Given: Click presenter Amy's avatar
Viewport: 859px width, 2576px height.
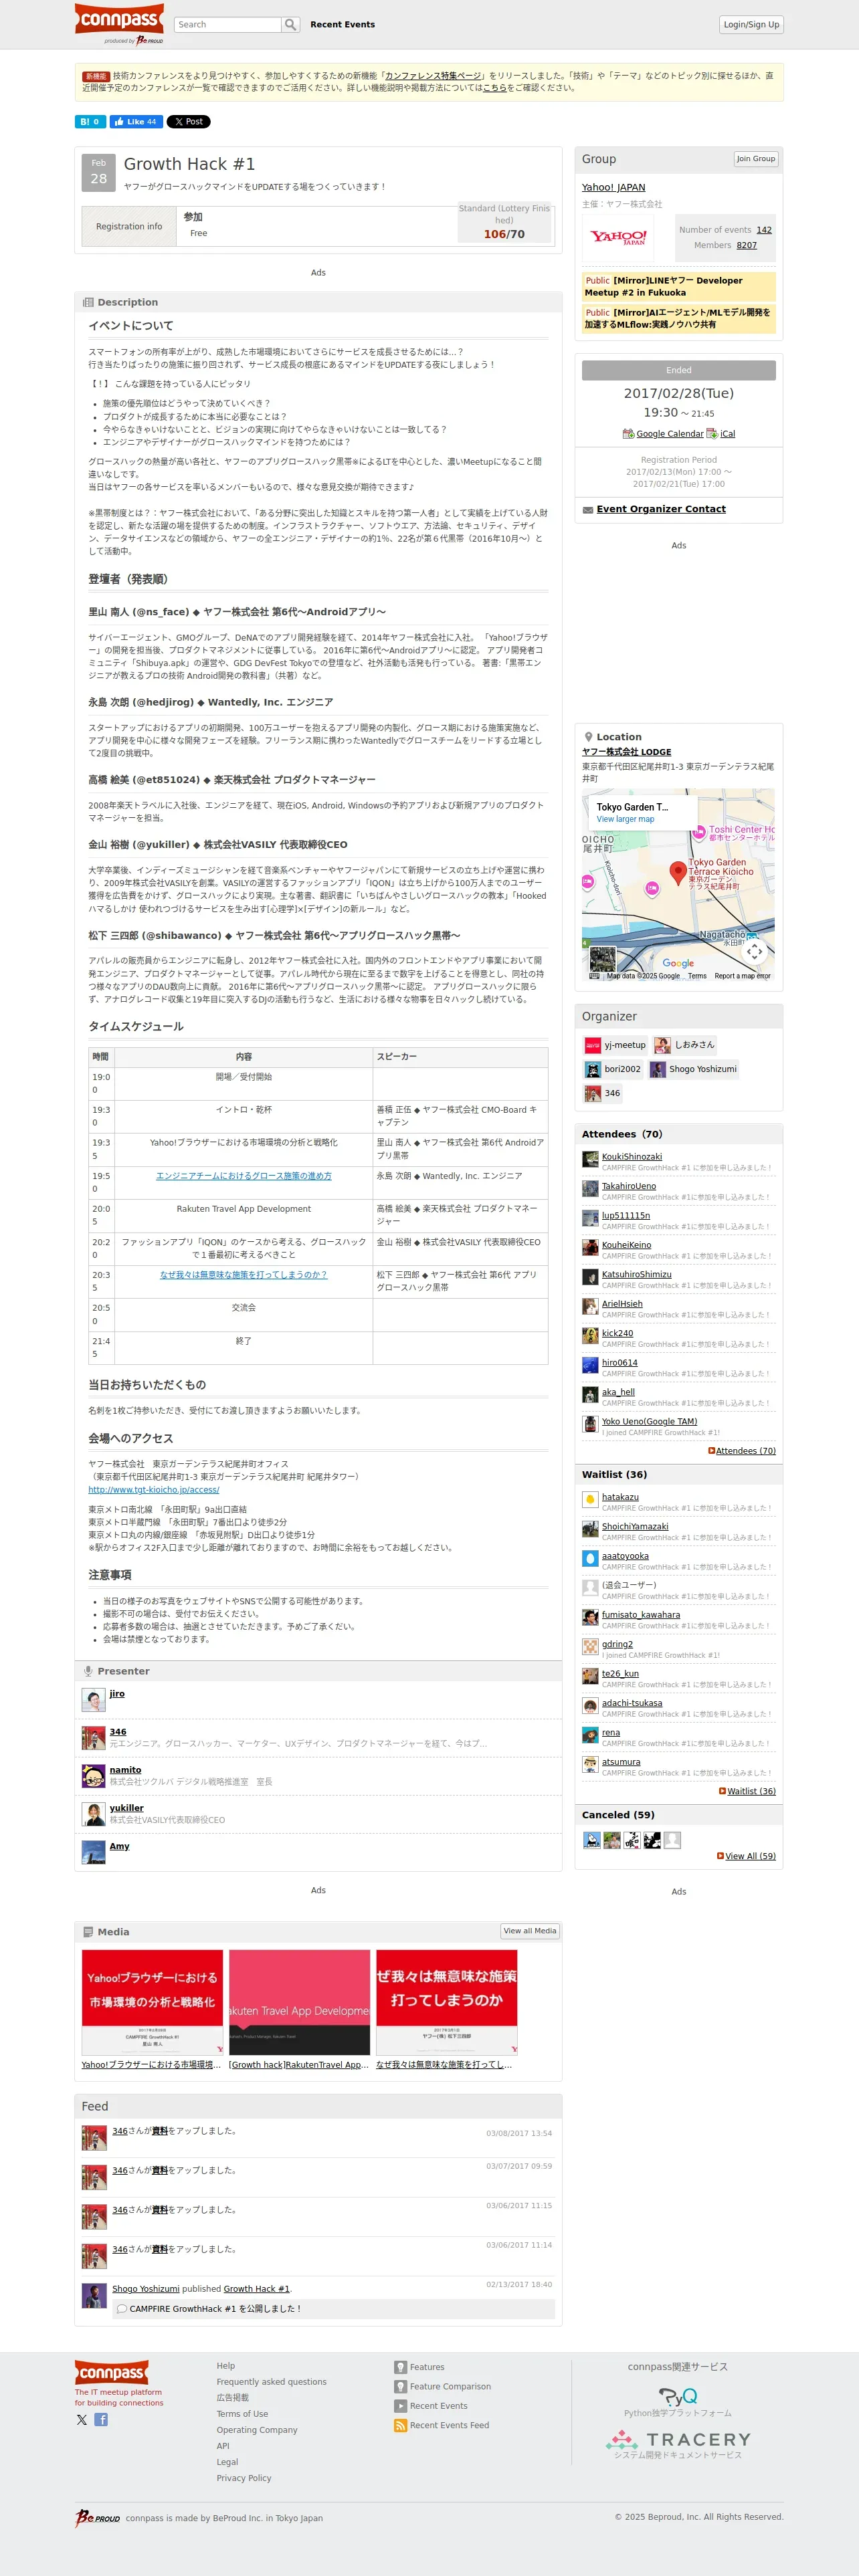Looking at the screenshot, I should (93, 1852).
